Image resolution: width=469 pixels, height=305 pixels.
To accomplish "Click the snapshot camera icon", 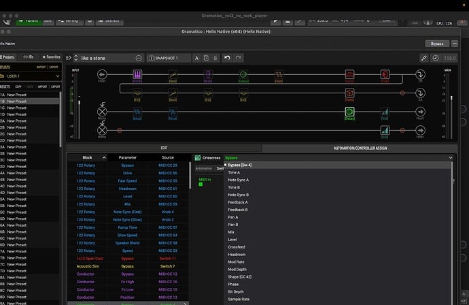I will tap(151, 58).
